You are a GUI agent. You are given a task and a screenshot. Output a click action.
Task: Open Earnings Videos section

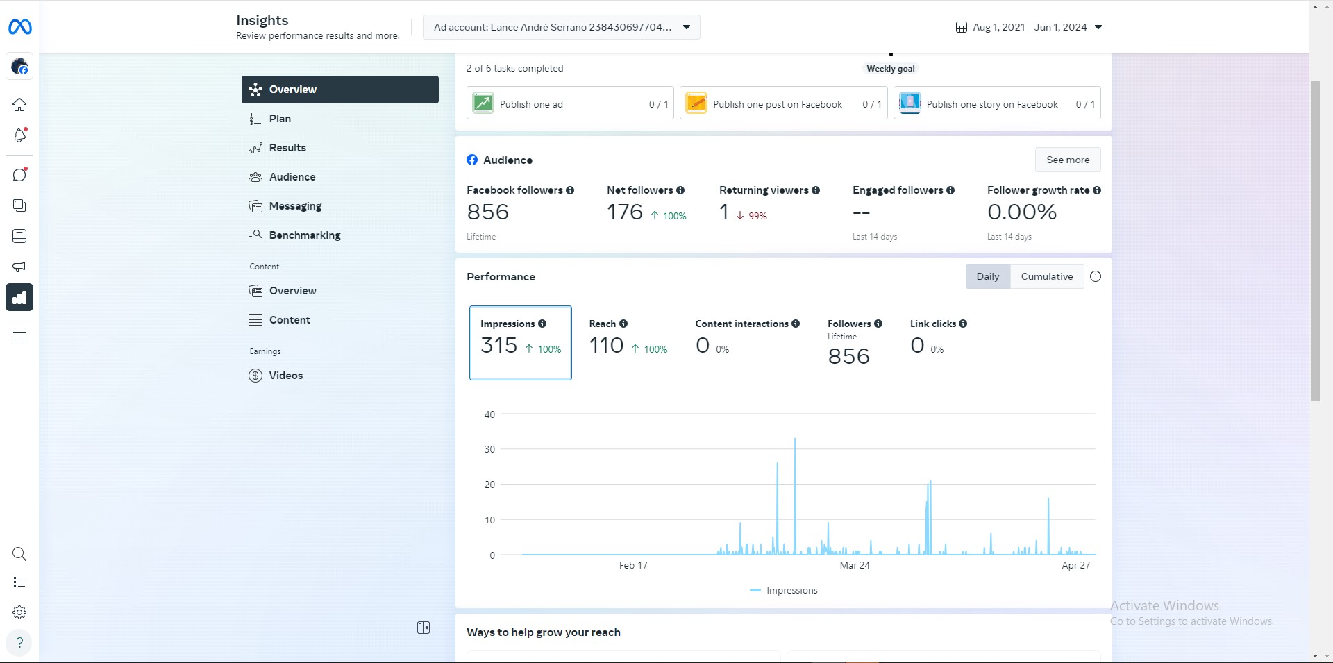click(x=340, y=376)
